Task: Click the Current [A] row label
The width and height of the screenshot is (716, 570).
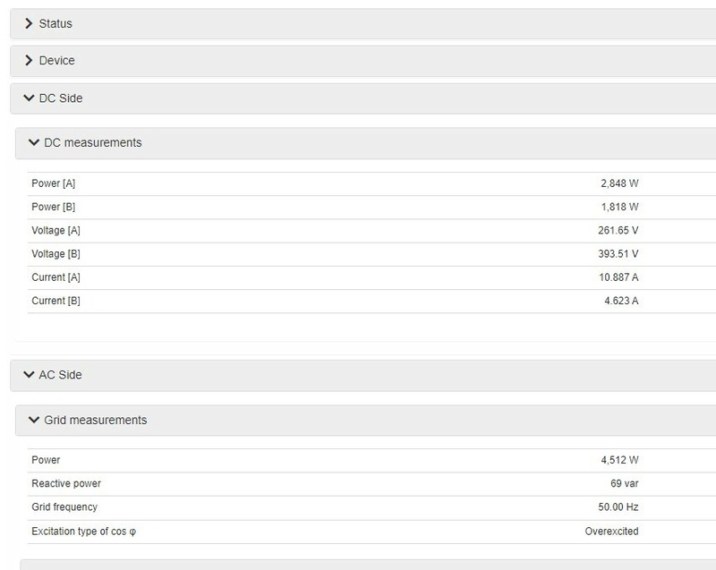Action: (x=55, y=276)
